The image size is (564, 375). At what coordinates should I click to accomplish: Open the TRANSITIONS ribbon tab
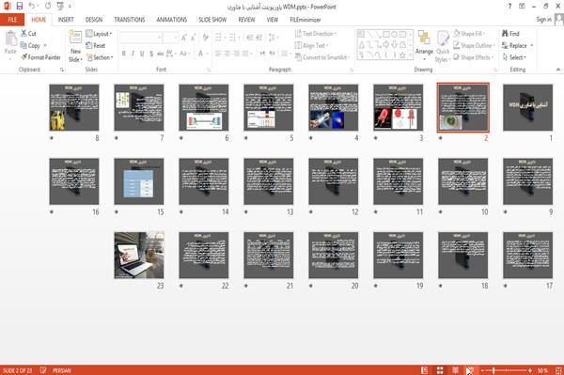130,20
